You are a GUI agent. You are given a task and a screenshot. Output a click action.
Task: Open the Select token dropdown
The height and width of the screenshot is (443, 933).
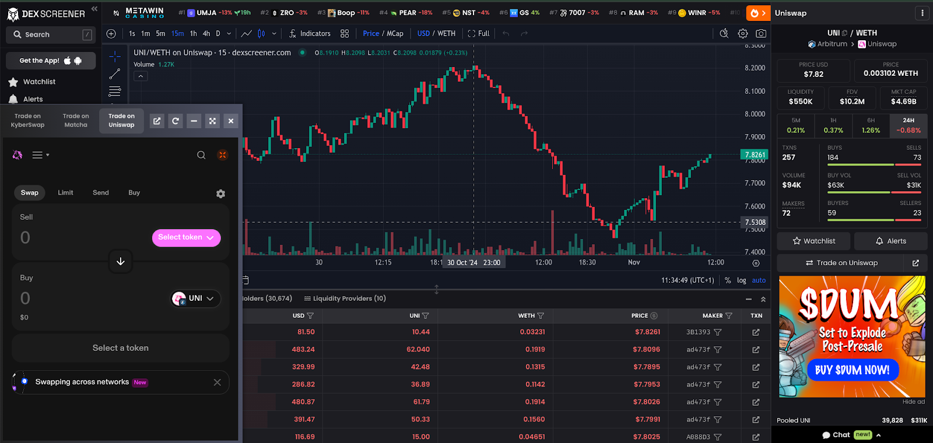[x=186, y=238]
